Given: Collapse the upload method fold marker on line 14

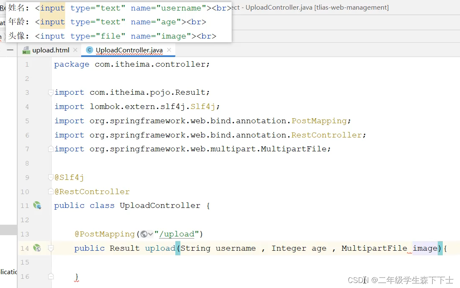Looking at the screenshot, I should tap(50, 248).
